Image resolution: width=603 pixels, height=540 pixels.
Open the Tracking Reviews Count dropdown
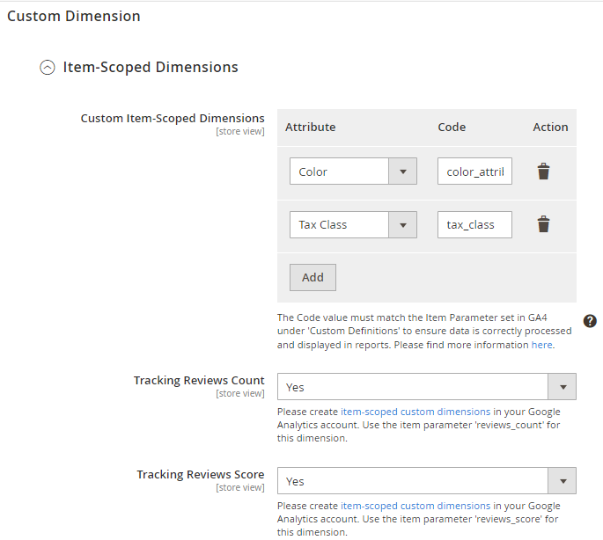point(426,387)
